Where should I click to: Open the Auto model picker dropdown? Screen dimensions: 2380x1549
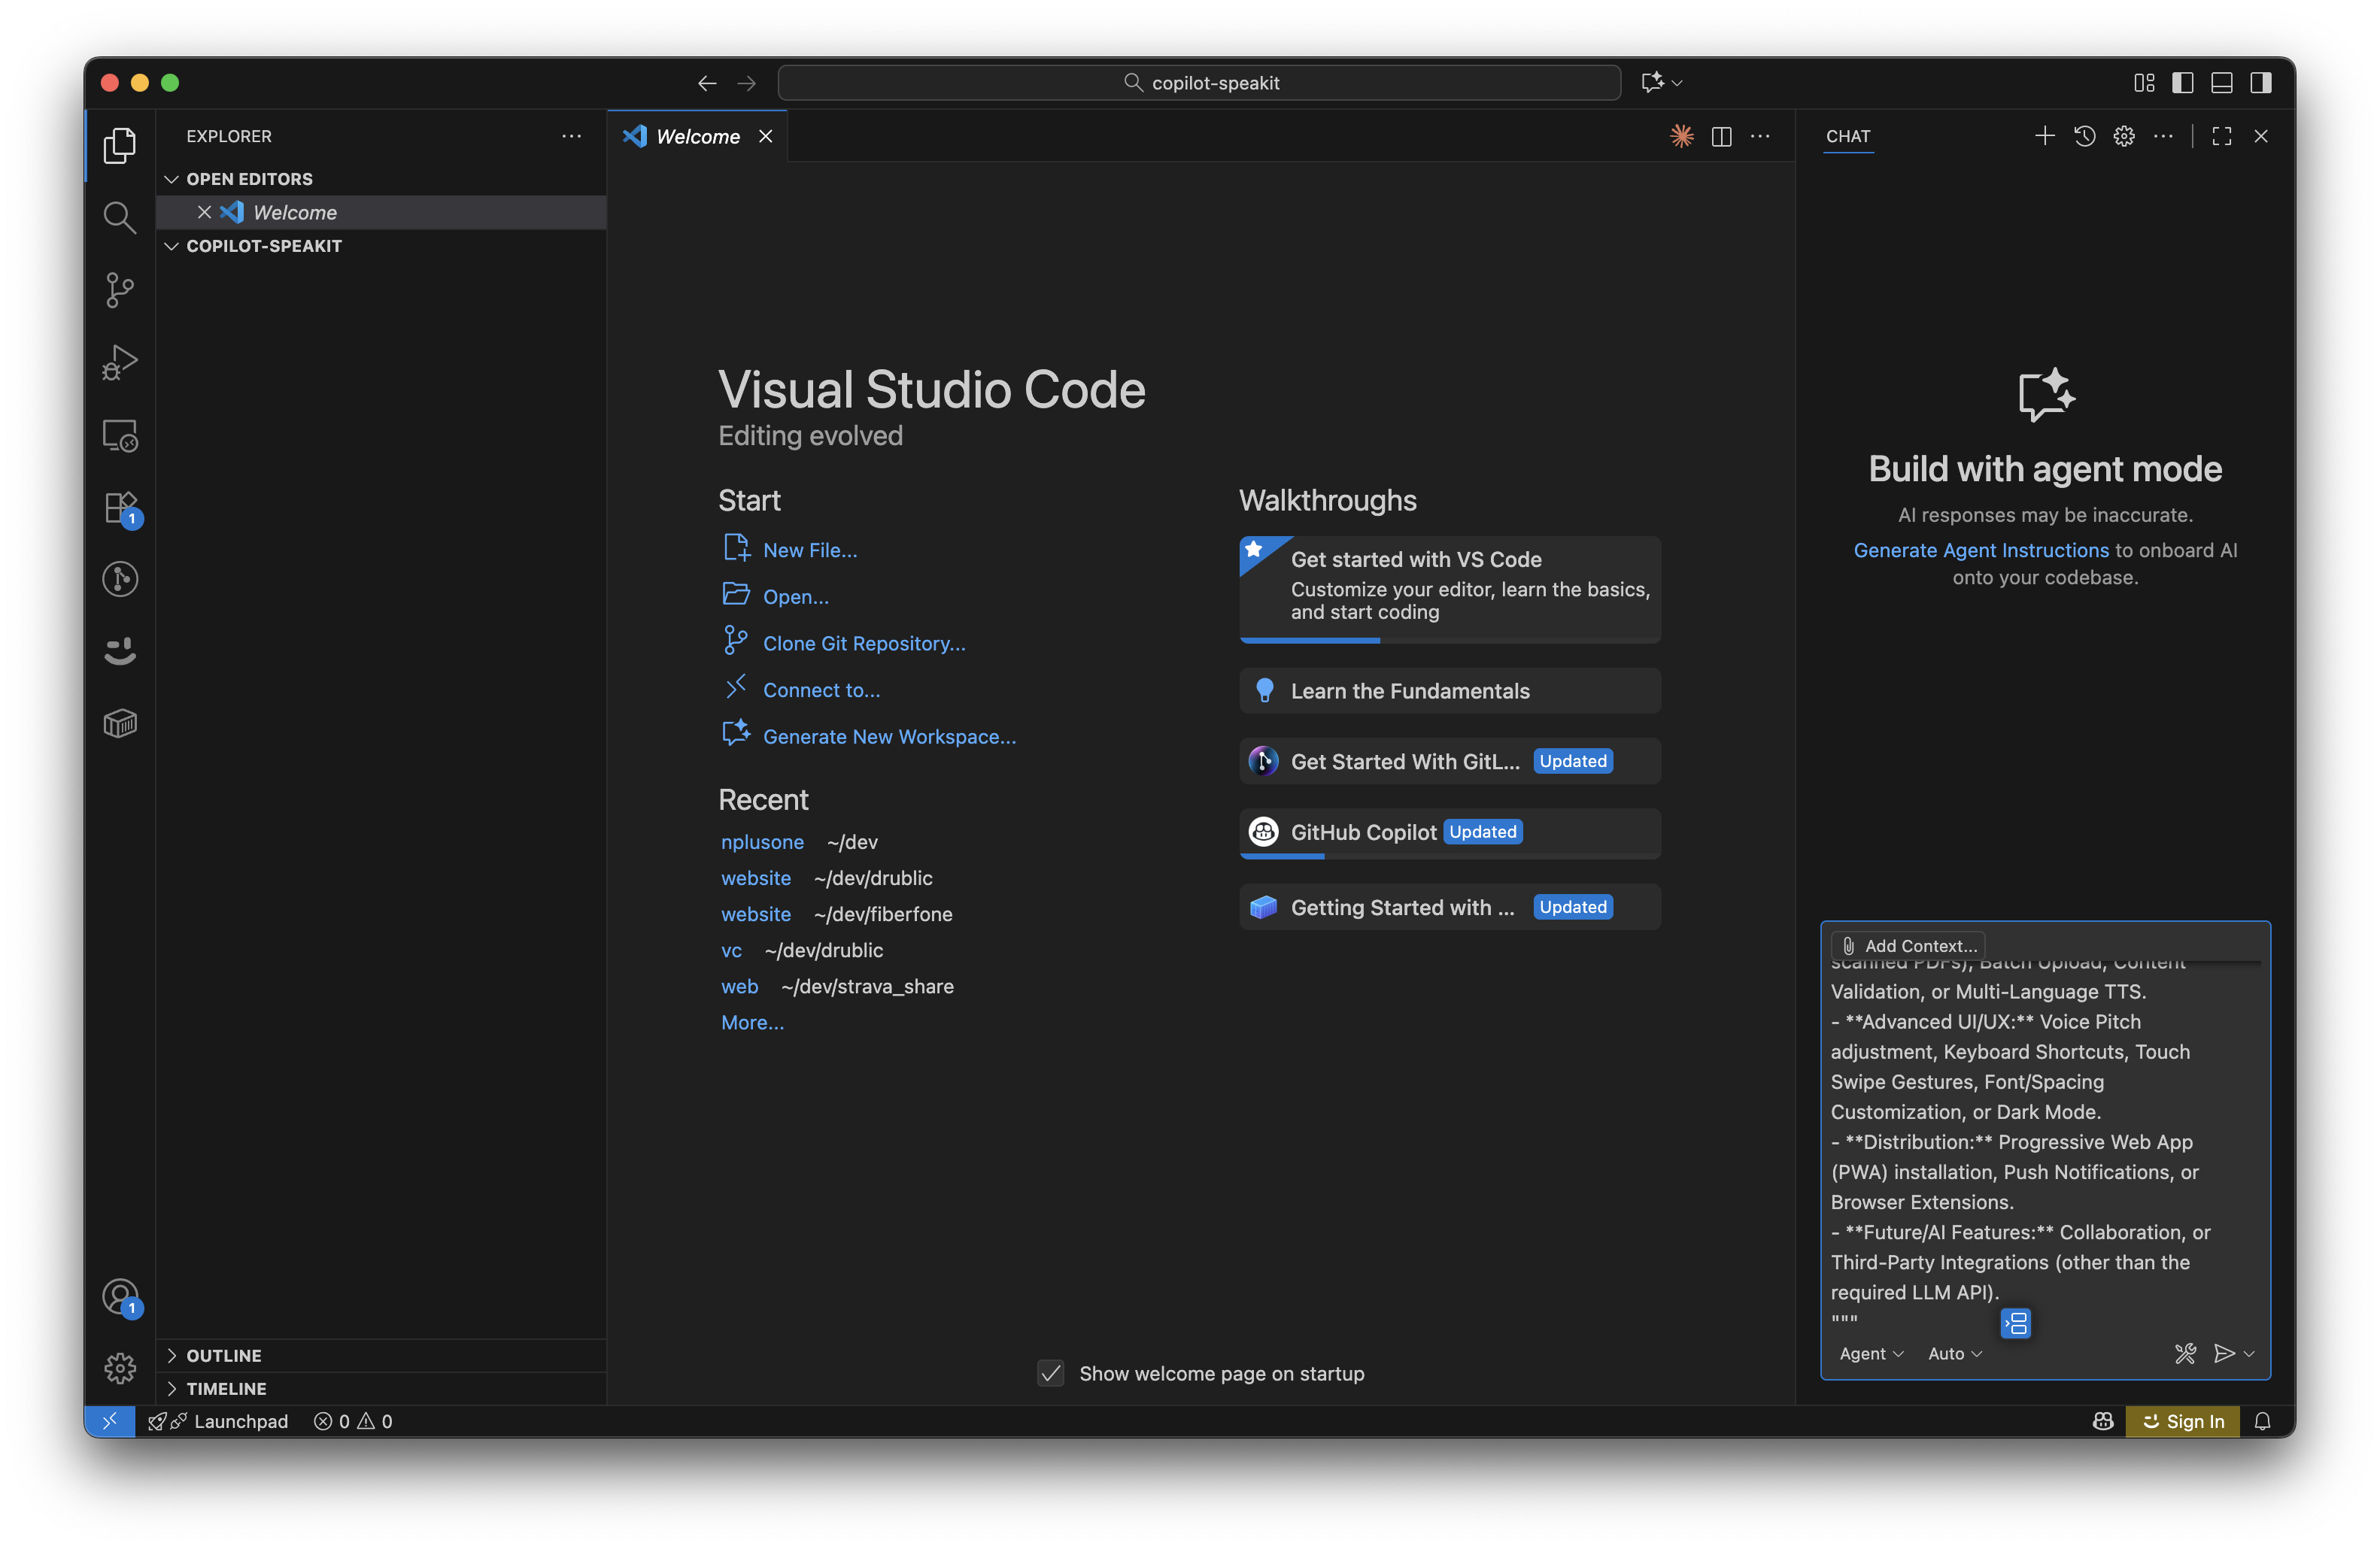coord(1954,1353)
